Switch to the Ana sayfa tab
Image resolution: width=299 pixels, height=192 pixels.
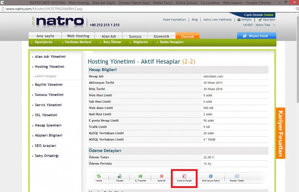[x=45, y=36]
